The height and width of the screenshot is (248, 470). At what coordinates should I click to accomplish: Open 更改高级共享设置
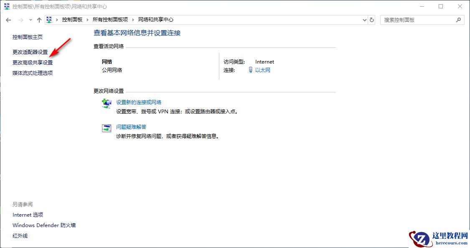(x=32, y=62)
